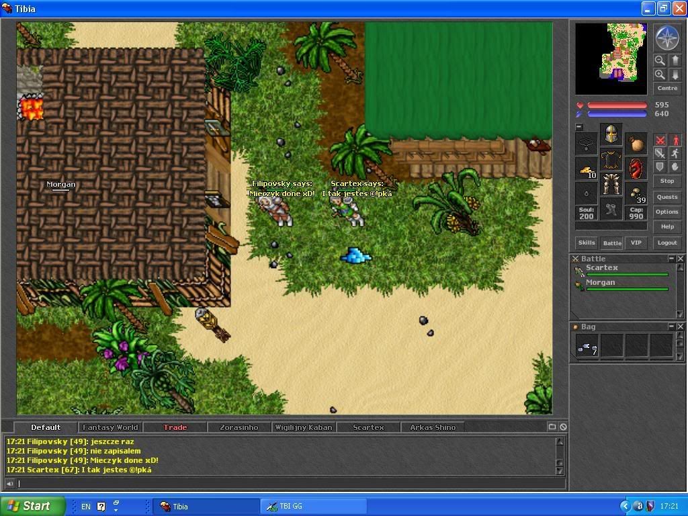Screen dimensions: 688x516
Task: Minimize the Battle panel
Action: 671,259
